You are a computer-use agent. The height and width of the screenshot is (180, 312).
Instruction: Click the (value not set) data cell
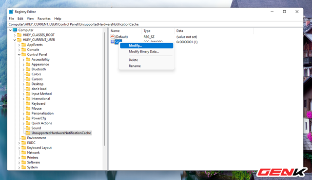click(187, 37)
